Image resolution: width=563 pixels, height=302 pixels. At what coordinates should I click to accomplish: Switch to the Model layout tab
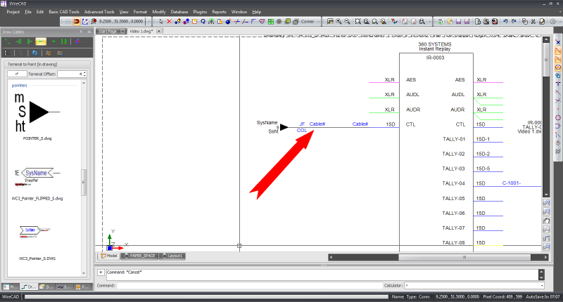[x=109, y=256]
